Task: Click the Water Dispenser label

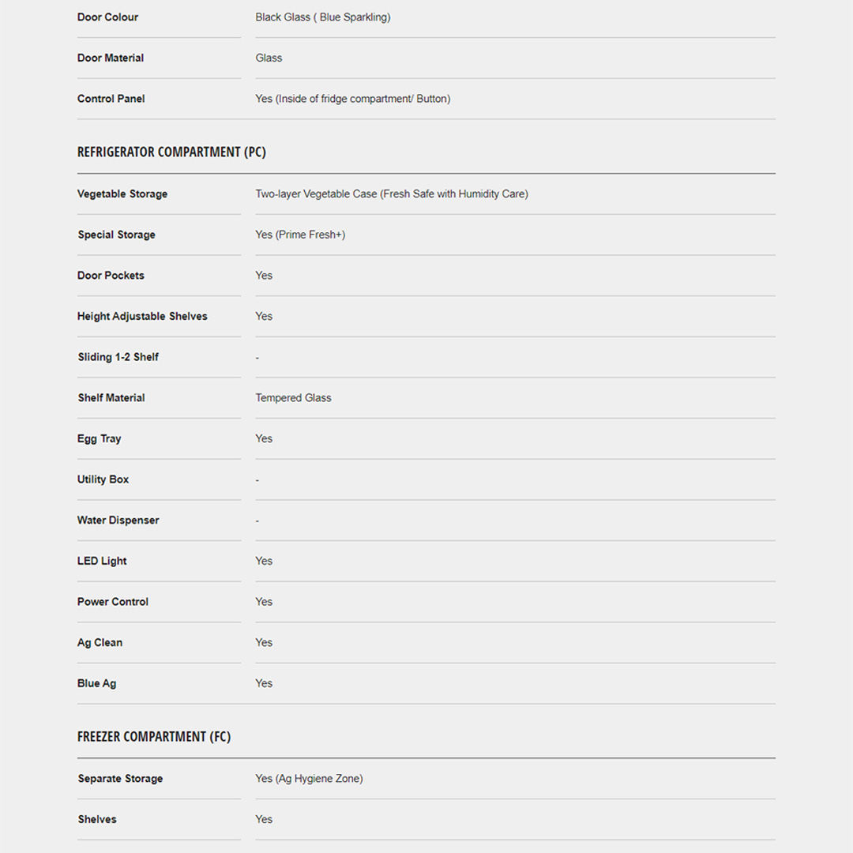Action: pyautogui.click(x=118, y=520)
